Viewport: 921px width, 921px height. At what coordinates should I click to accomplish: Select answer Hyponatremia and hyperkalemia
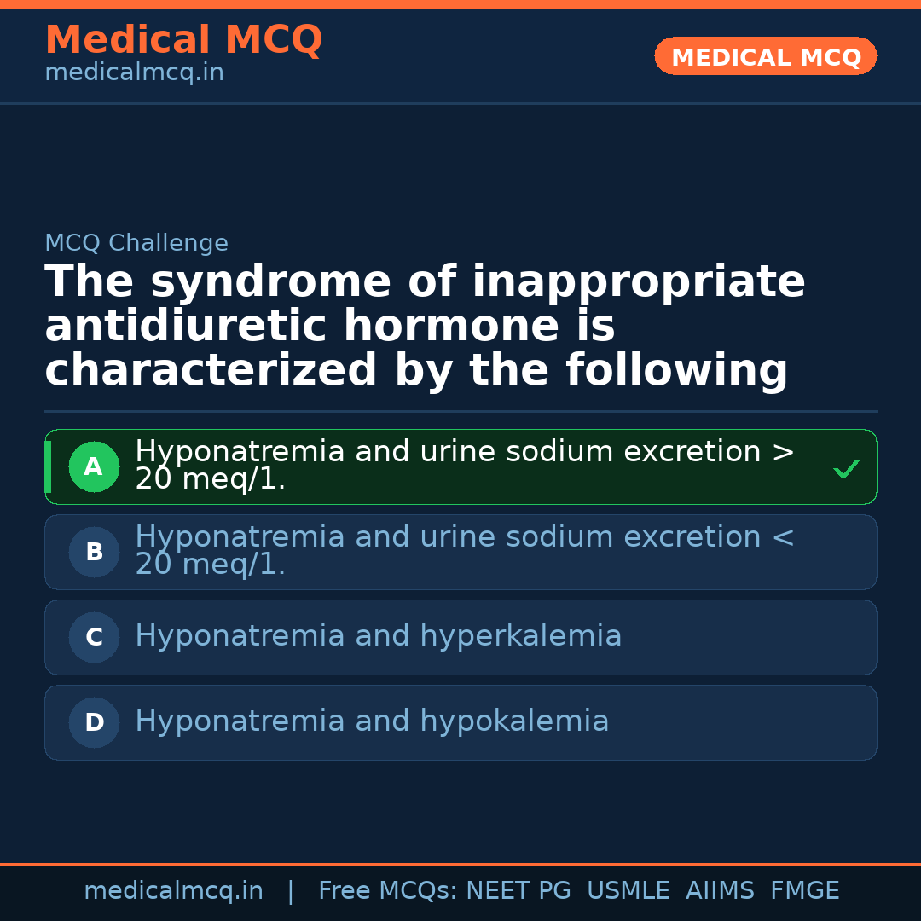[x=379, y=636]
